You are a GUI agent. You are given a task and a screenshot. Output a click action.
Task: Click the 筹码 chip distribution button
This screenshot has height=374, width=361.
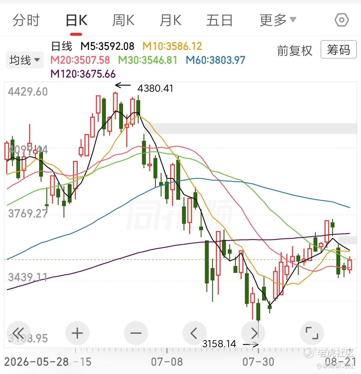click(339, 50)
